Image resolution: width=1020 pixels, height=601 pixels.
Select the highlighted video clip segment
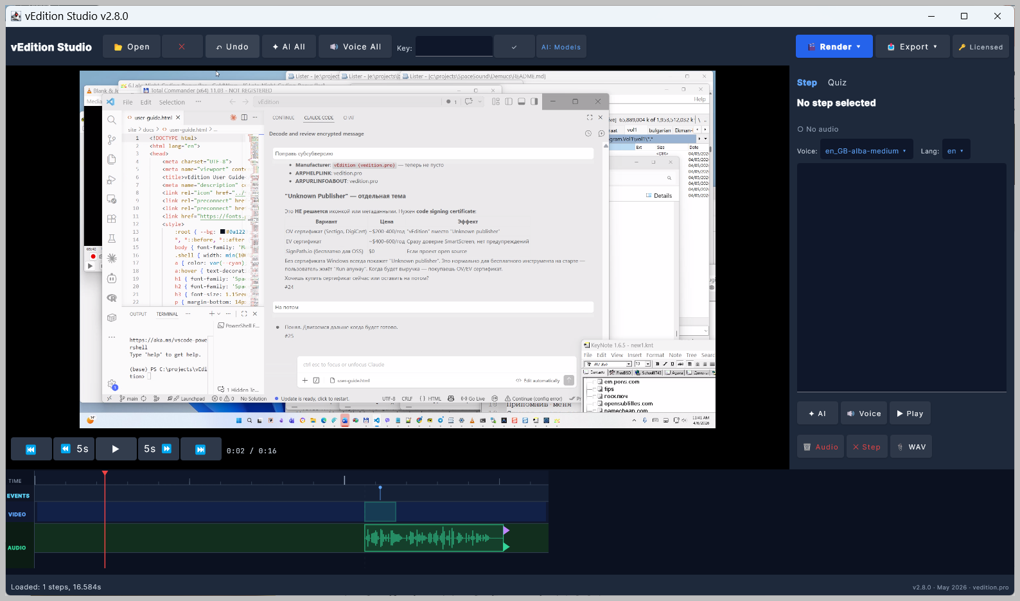pos(380,512)
